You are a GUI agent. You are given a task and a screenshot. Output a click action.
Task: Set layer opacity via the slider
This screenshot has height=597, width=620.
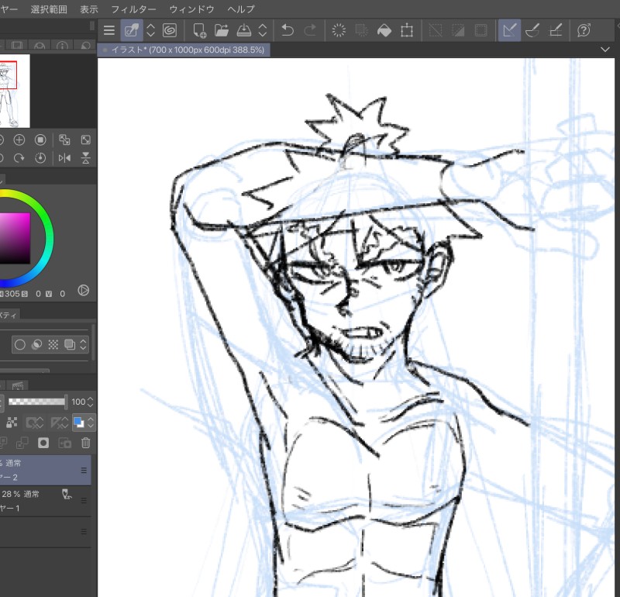click(x=37, y=402)
